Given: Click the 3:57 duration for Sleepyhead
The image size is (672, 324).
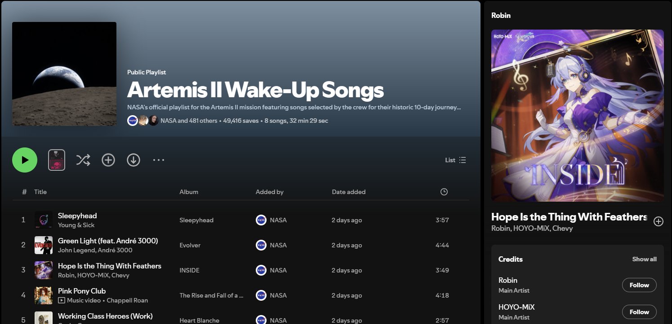Looking at the screenshot, I should point(442,220).
